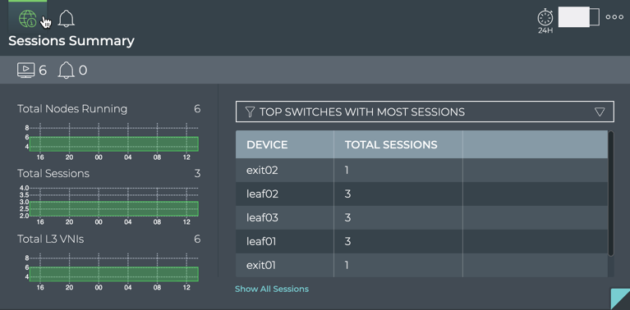The image size is (630, 310).
Task: Click the dropdown triangle arrow in filter box
Action: [600, 112]
